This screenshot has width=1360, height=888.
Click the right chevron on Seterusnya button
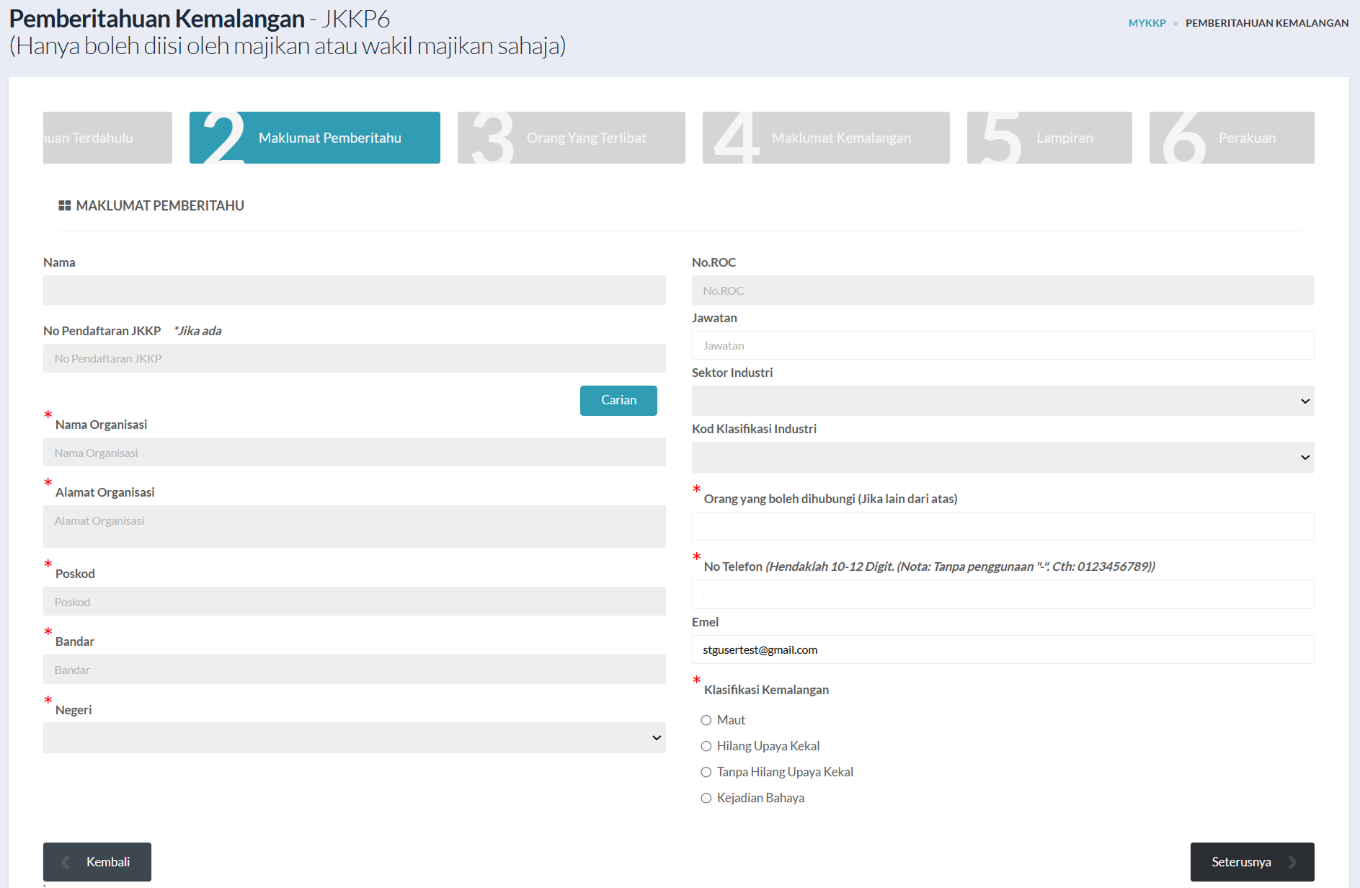(x=1292, y=862)
